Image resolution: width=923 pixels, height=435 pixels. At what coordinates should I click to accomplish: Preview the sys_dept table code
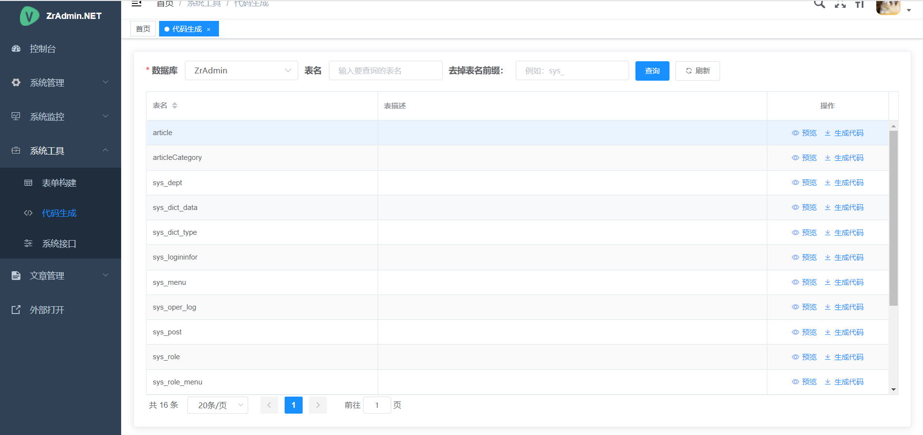click(804, 183)
